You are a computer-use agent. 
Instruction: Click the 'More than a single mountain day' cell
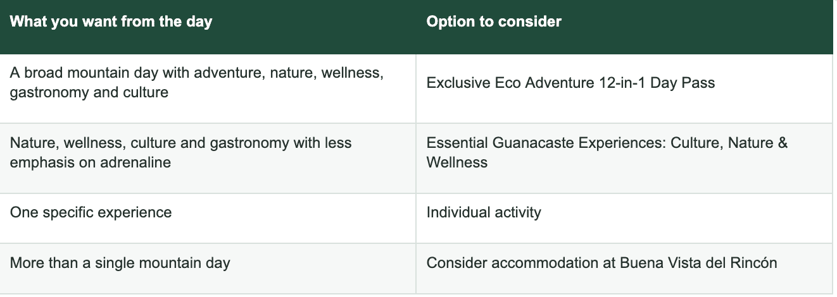coord(120,263)
